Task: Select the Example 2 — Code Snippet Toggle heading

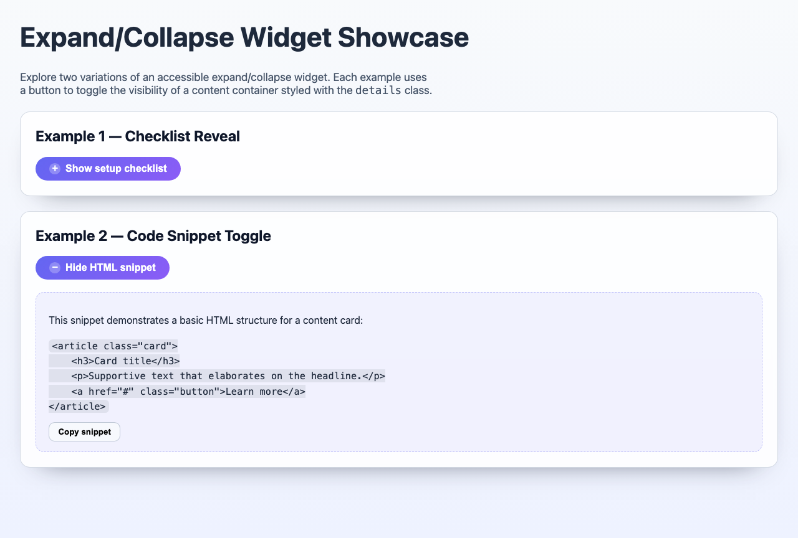Action: point(153,236)
